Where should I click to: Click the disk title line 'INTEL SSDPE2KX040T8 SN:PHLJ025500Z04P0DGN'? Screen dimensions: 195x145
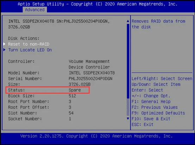coord(59,21)
